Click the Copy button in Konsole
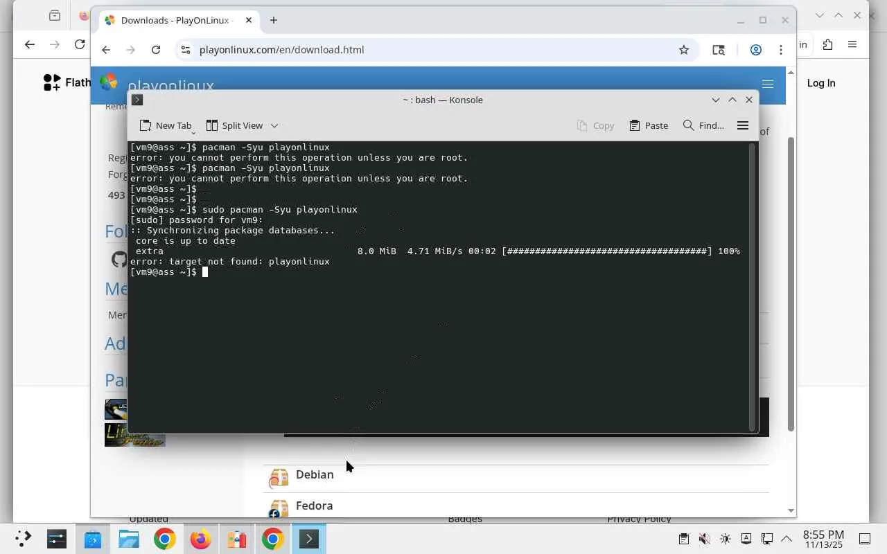Image resolution: width=887 pixels, height=554 pixels. tap(595, 125)
